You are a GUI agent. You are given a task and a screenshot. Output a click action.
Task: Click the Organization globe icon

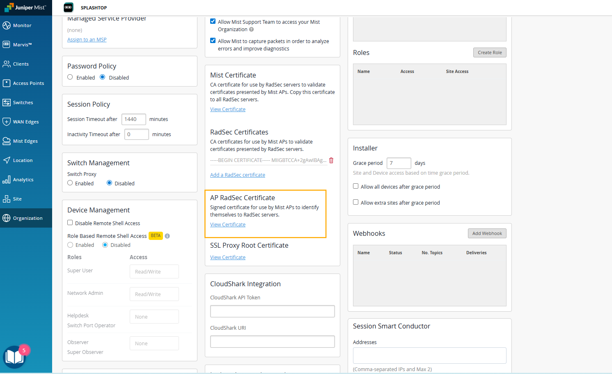(x=7, y=218)
